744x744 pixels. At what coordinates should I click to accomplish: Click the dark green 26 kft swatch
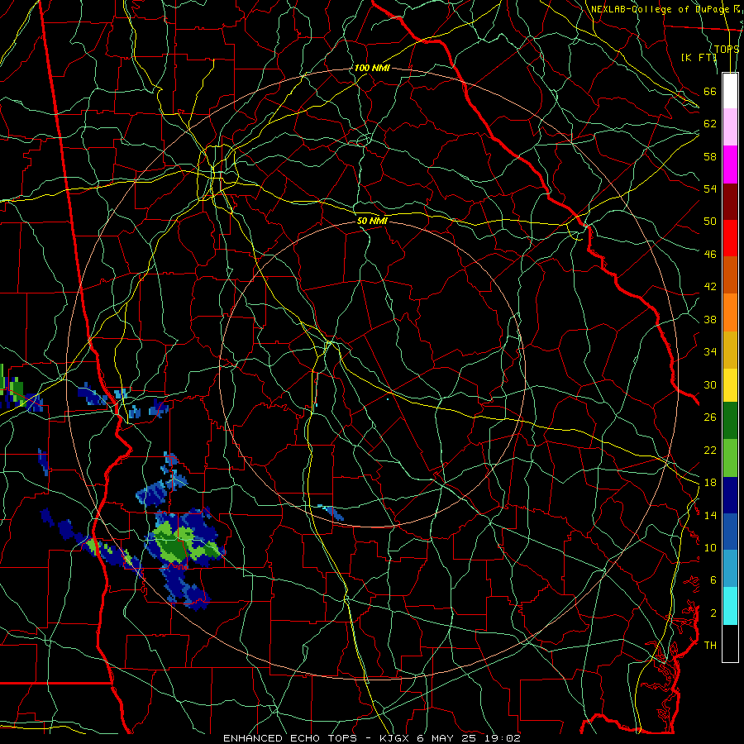tap(730, 421)
